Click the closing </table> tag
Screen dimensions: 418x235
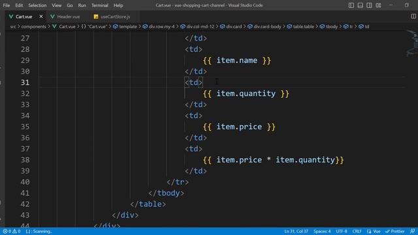tap(148, 204)
